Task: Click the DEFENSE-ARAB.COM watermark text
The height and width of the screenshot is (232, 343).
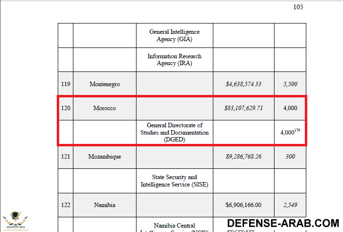Action: coord(283,222)
